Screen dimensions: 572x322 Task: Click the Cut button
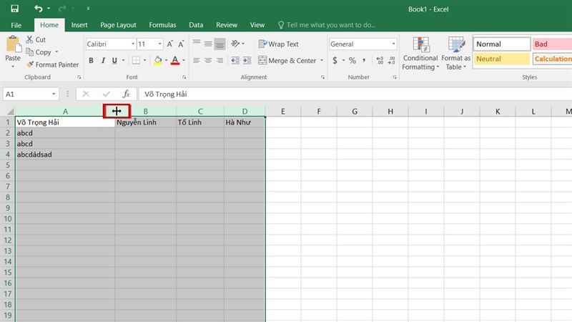(x=36, y=39)
